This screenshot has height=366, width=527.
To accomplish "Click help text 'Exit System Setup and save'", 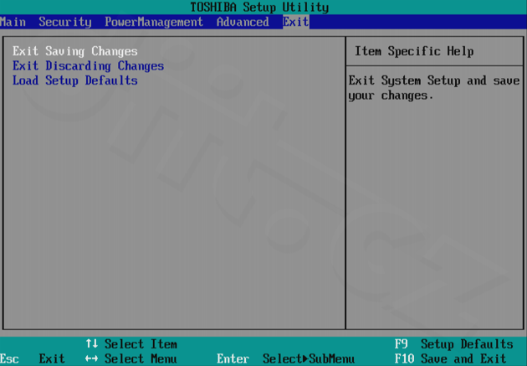I will click(434, 80).
